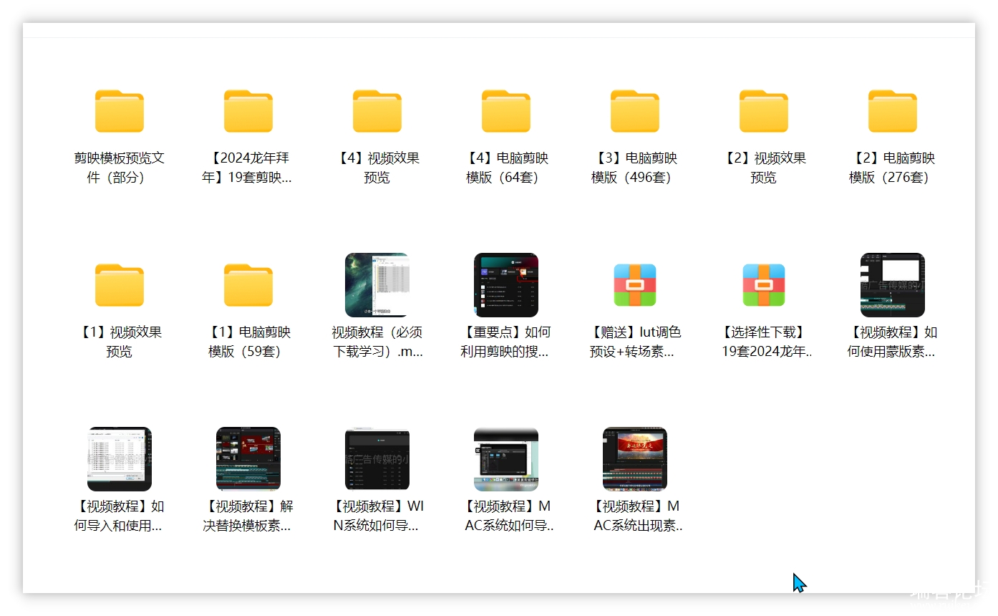Open the 【2】视频效果预览 folder icon

(x=764, y=111)
